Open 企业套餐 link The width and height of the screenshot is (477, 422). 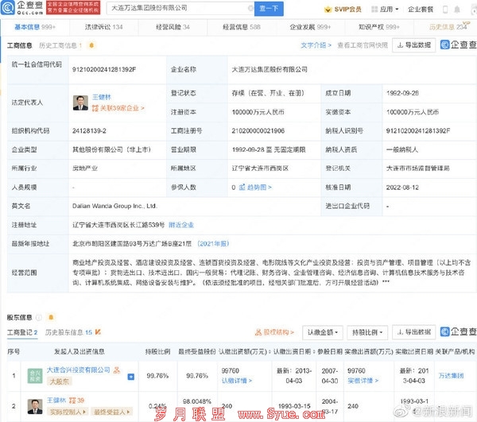421,10
